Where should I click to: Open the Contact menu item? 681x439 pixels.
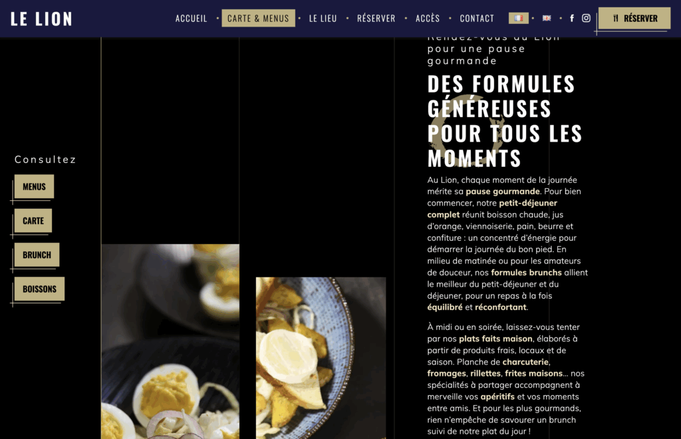click(x=477, y=18)
